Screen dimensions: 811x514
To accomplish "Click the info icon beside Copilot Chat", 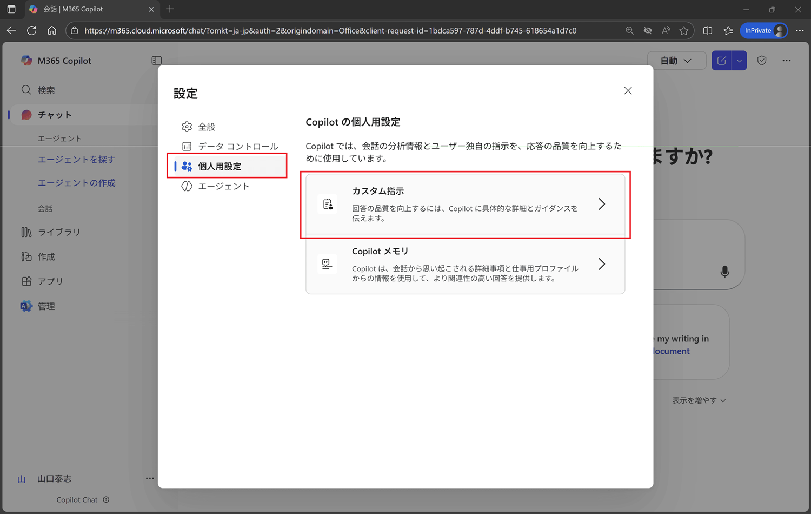I will tap(106, 500).
